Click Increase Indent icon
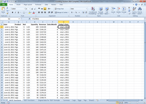Screen dimensions: 146x104 tap(52, 12)
